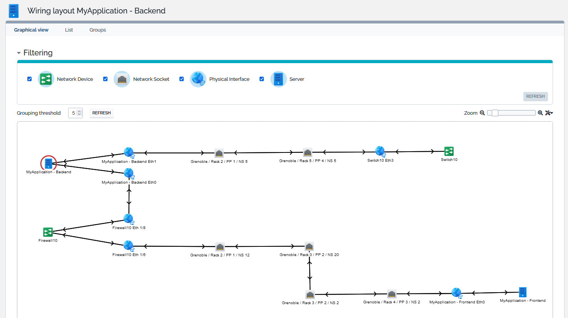This screenshot has width=568, height=318.
Task: Collapse the Filtering section
Action: coord(19,53)
